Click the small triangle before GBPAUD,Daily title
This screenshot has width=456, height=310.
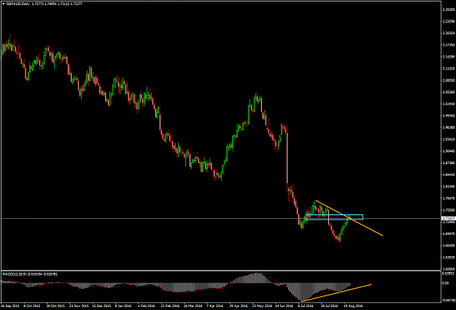(4, 4)
